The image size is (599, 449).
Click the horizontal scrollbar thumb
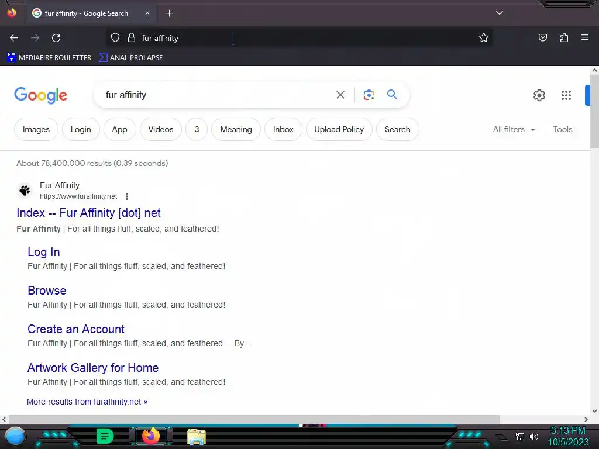[254, 420]
